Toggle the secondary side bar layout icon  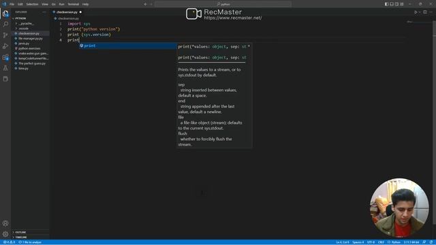tap(396, 4)
